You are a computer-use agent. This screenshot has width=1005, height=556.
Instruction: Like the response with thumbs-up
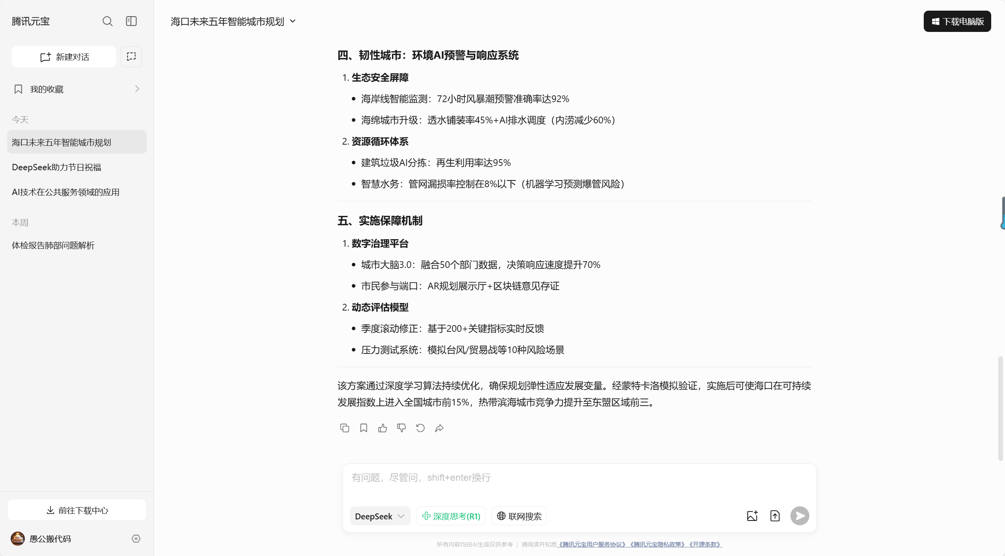tap(383, 428)
